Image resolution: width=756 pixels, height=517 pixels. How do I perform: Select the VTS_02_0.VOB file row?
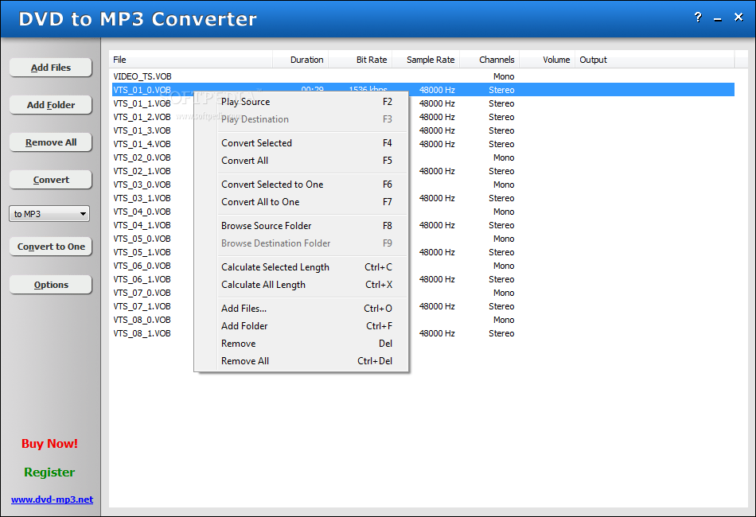[x=142, y=157]
